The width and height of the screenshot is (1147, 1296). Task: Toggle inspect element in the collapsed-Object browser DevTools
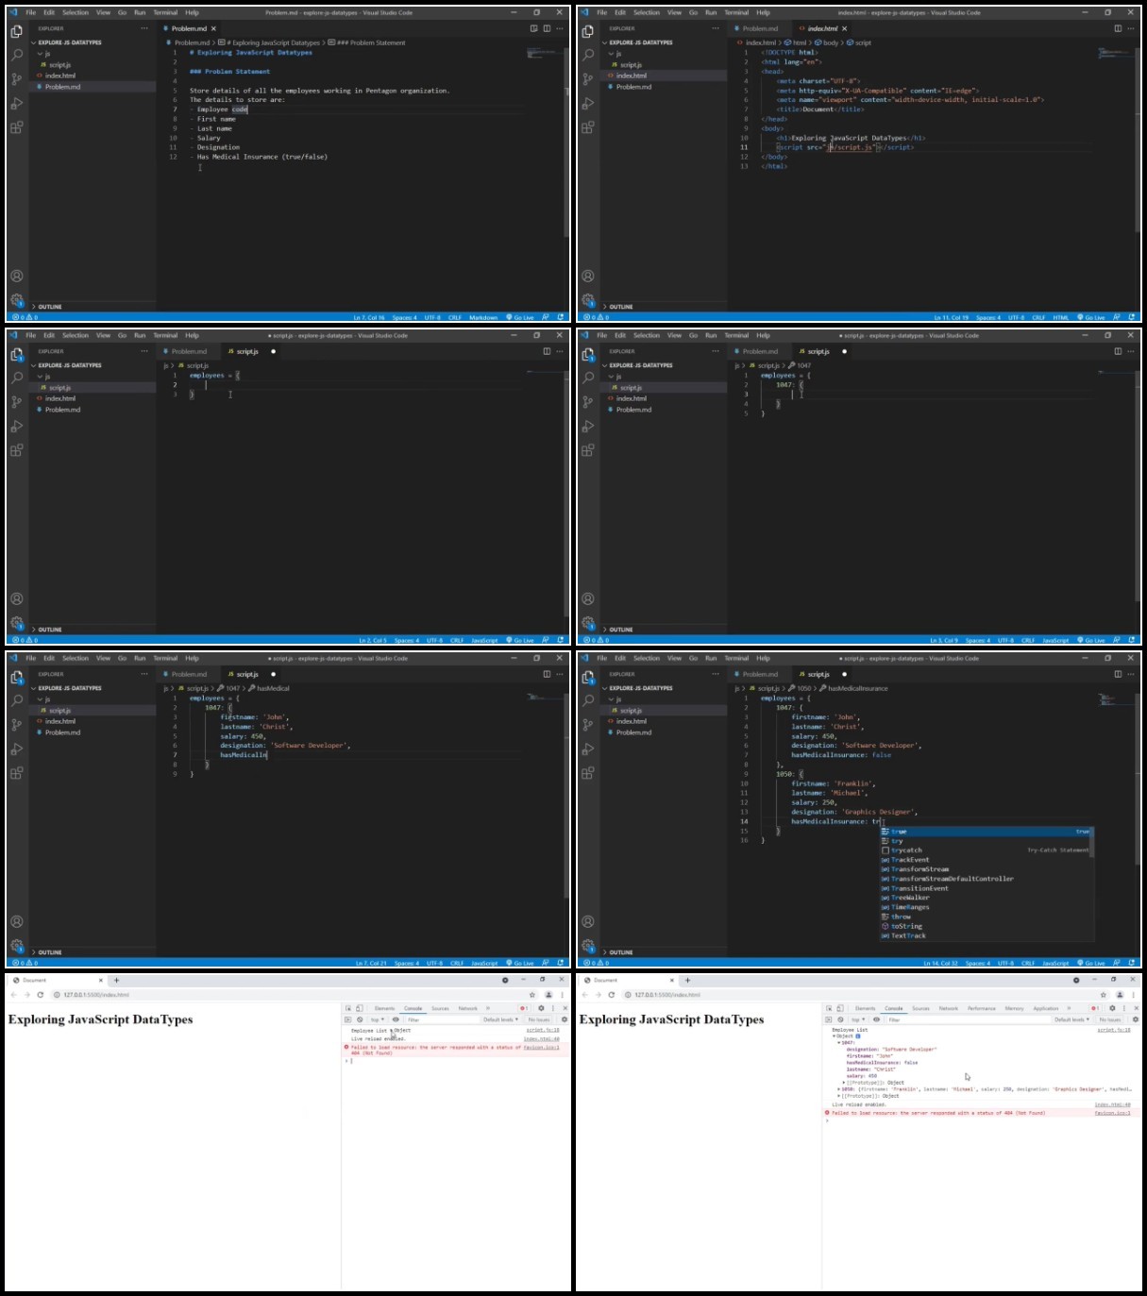[348, 1008]
